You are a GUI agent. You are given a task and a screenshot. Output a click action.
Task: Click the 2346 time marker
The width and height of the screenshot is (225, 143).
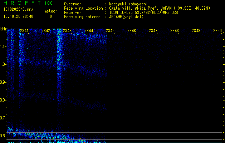pos(132,31)
